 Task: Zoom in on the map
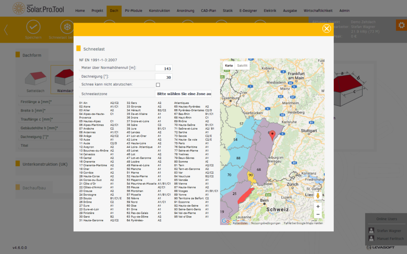coord(318,206)
